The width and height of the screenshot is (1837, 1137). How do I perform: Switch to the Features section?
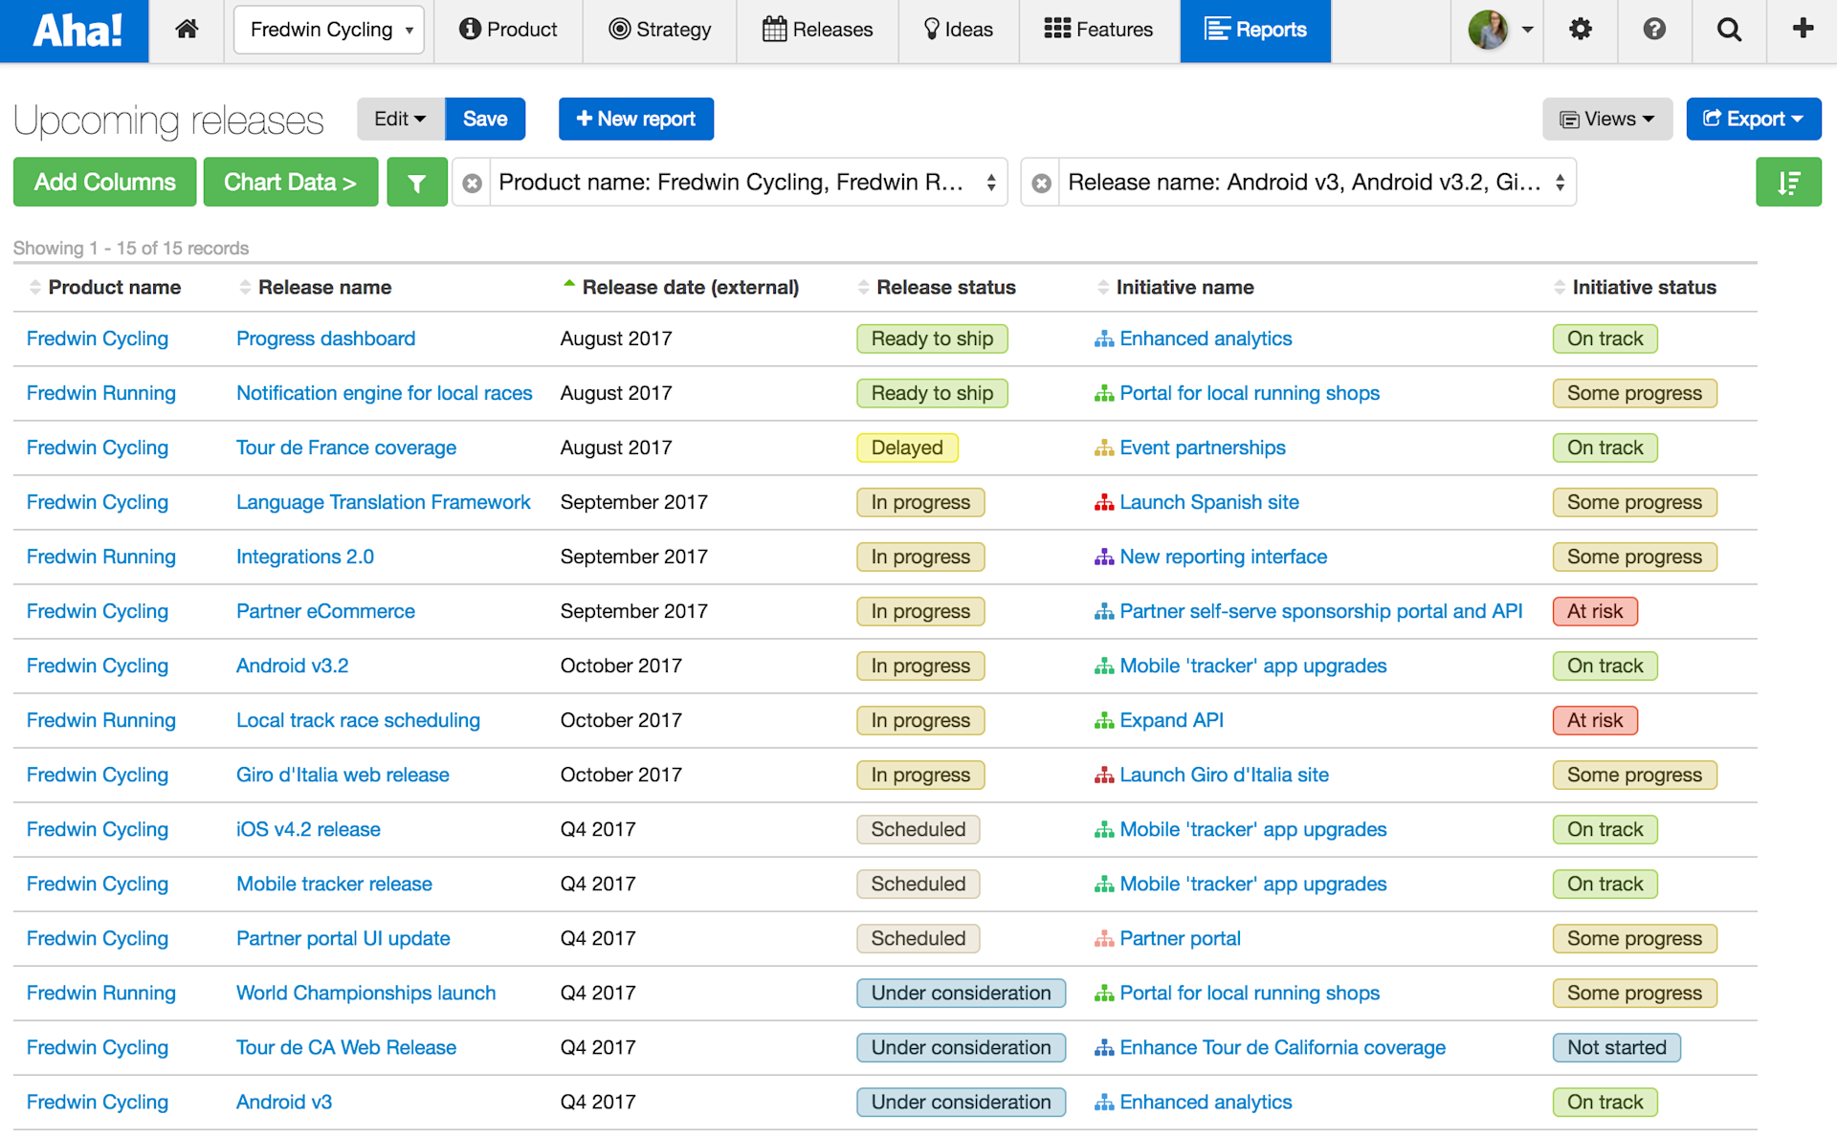click(1098, 30)
